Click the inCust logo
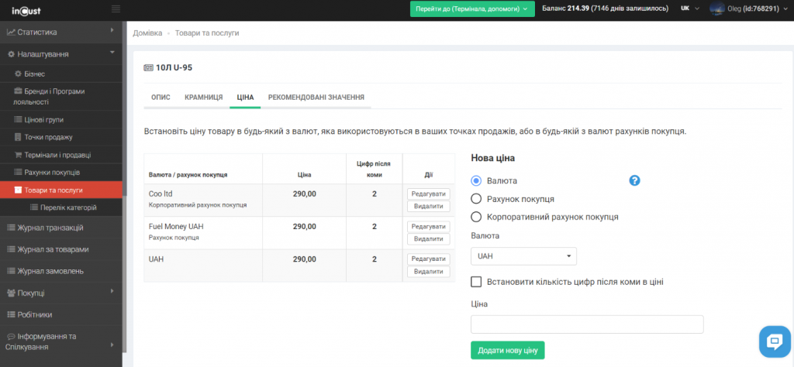 pyautogui.click(x=26, y=9)
